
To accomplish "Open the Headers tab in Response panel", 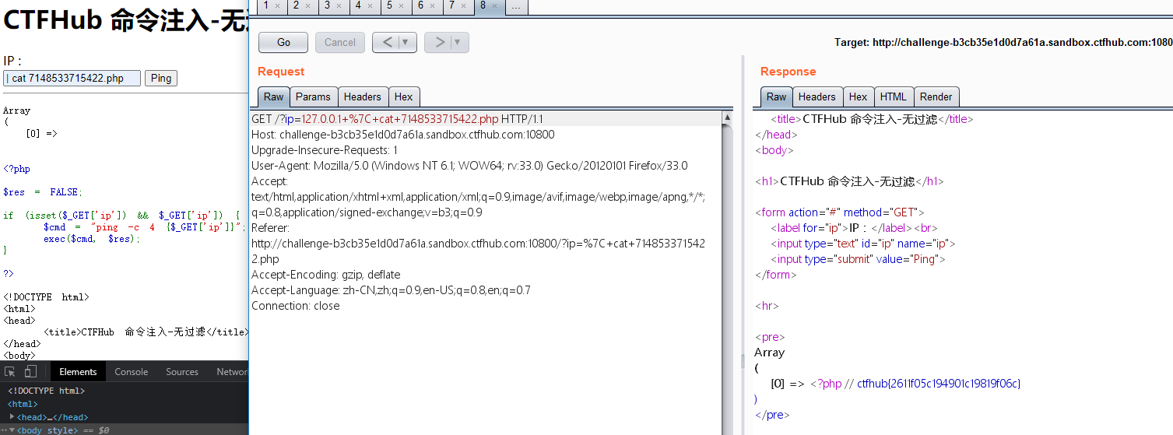I will [817, 96].
